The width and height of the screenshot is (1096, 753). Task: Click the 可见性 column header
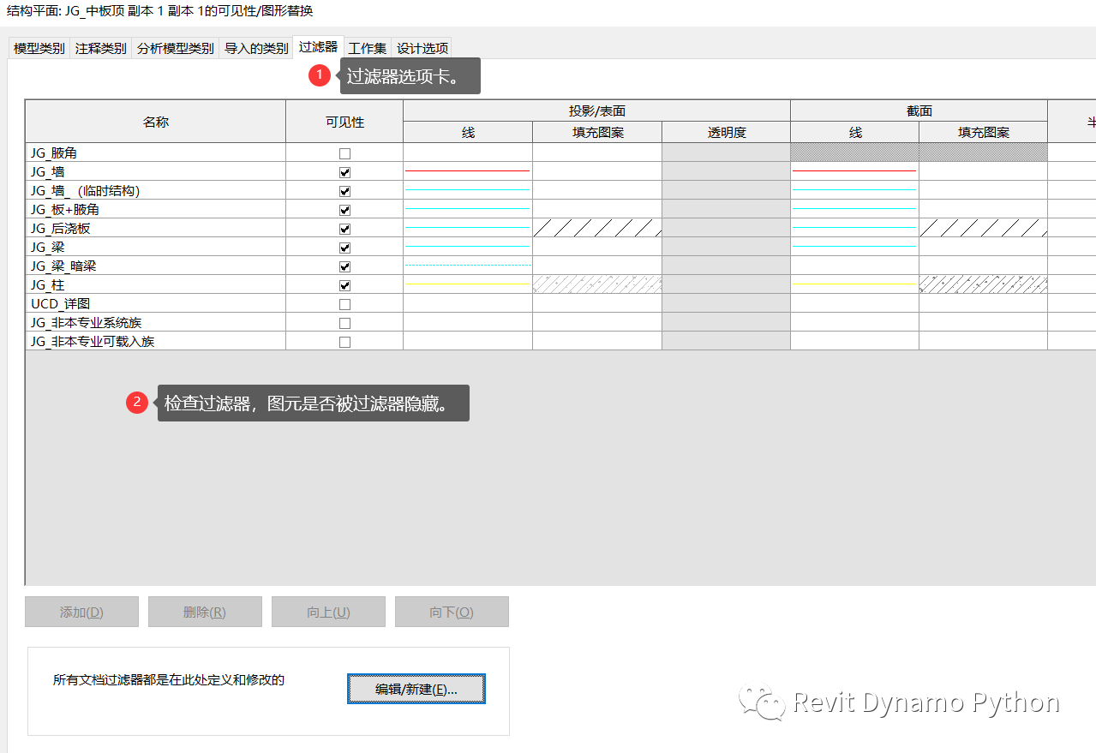tap(344, 122)
